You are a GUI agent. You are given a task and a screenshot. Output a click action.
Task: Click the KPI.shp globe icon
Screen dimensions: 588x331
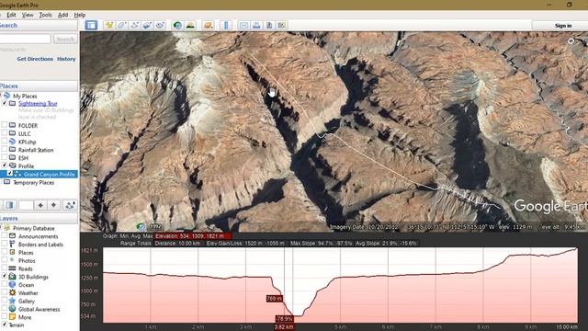(x=12, y=142)
